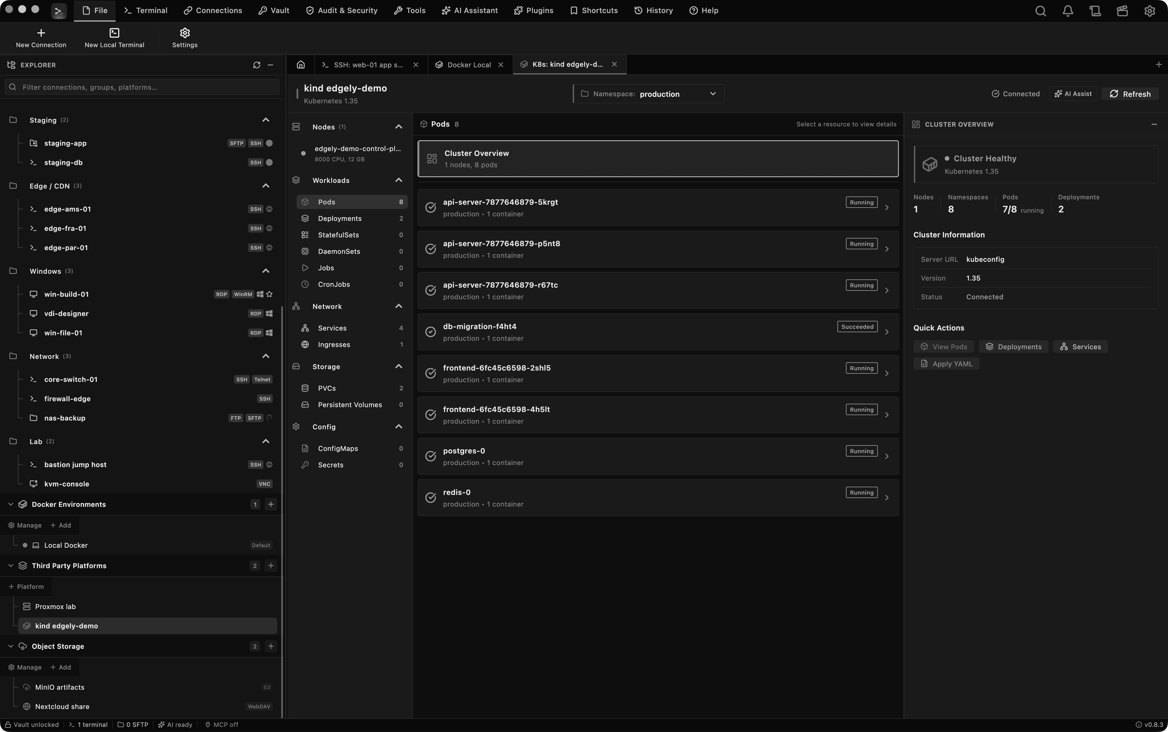Click the Services quick action
This screenshot has width=1168, height=732.
(x=1080, y=347)
